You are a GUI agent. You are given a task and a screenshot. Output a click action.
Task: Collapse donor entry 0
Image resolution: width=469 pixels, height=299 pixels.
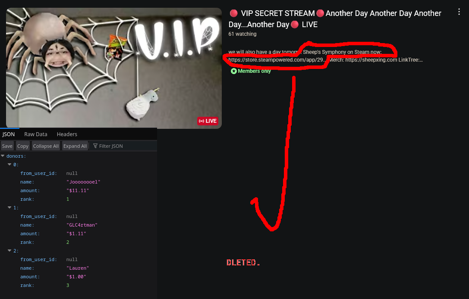pyautogui.click(x=9, y=165)
